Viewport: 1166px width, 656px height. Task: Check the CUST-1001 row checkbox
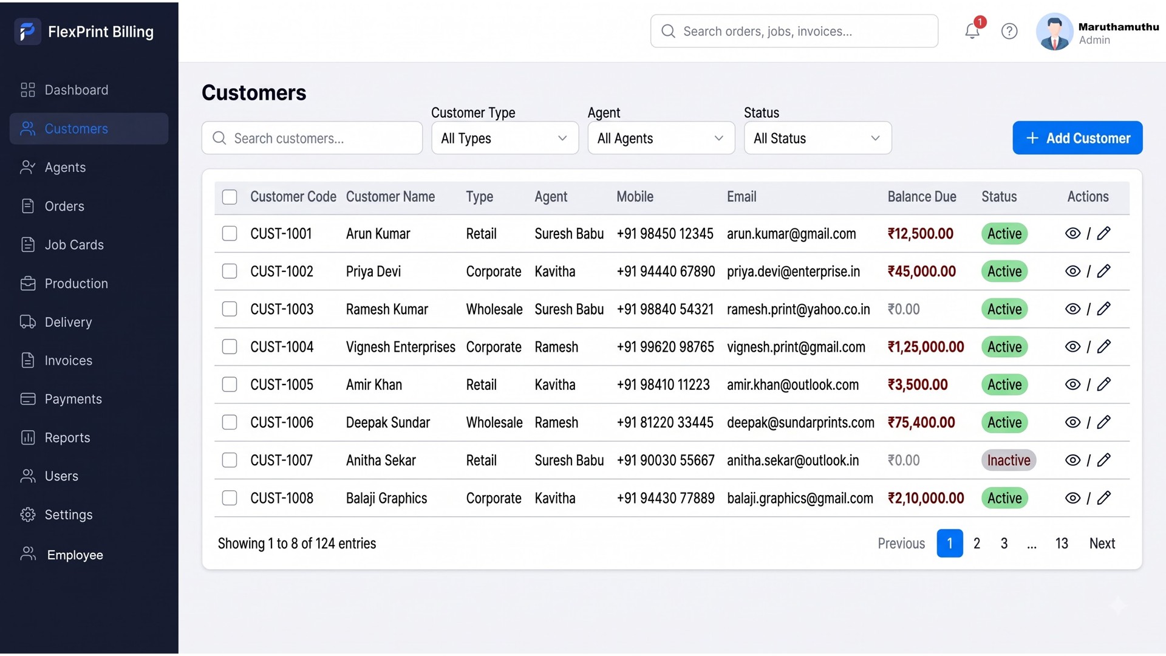pos(230,233)
